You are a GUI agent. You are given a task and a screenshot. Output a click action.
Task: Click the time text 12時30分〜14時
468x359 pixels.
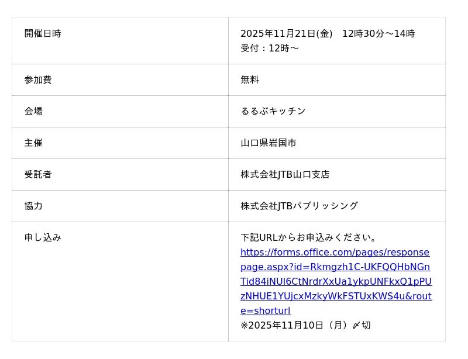[x=378, y=33]
